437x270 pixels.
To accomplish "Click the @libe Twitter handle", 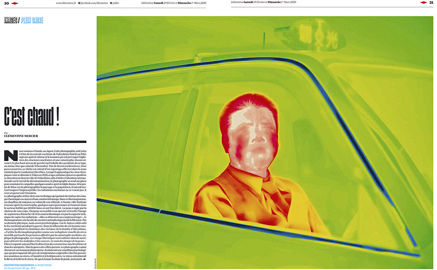I will tap(117, 3).
